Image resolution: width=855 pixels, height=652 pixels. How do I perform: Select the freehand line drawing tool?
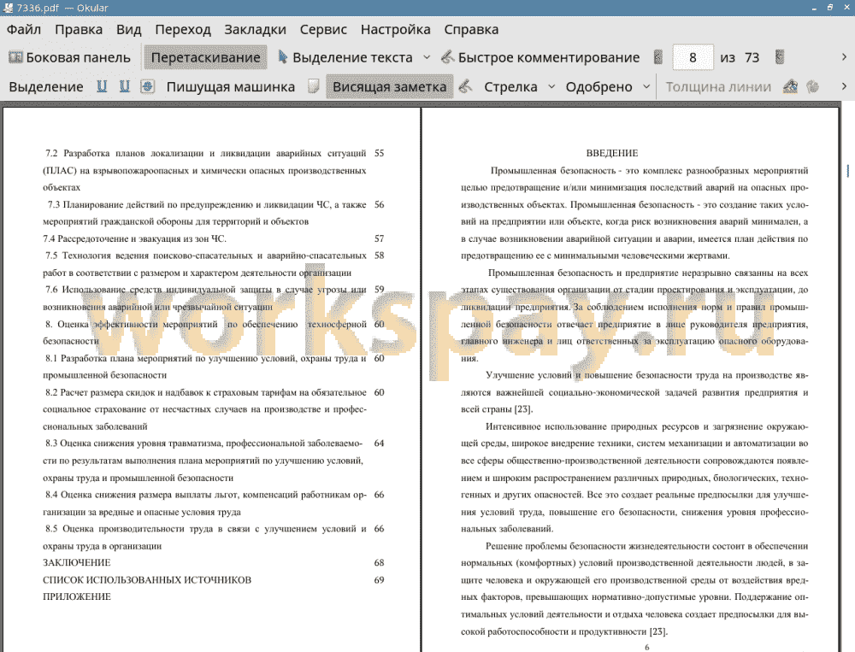coord(465,86)
